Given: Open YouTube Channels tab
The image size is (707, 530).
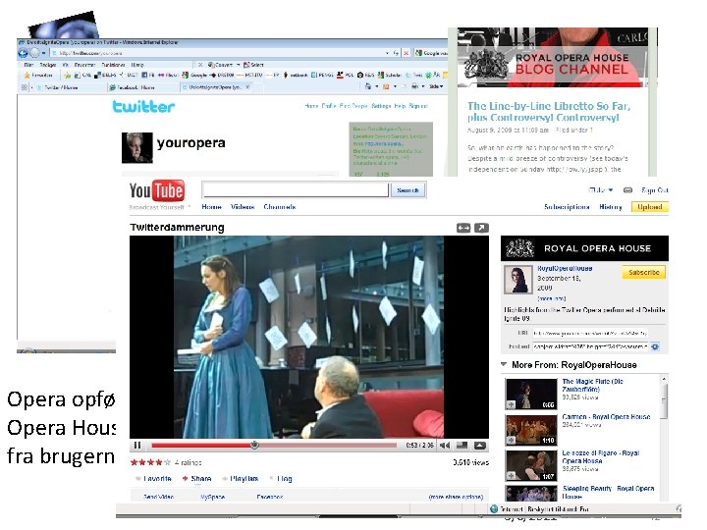Looking at the screenshot, I should (280, 207).
